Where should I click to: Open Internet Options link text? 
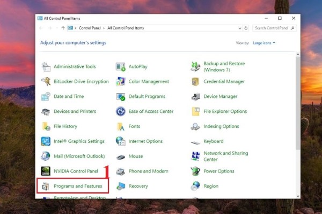145,141
